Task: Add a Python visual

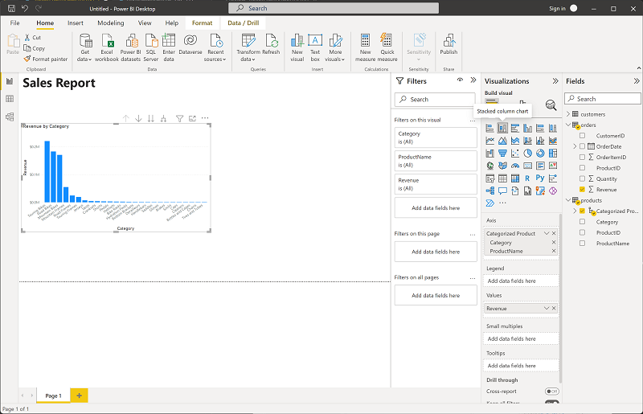Action: (x=540, y=178)
